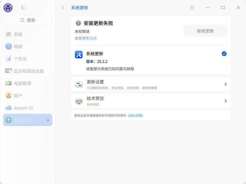
Task: Open the 系统 sidebar item
Action: (x=28, y=34)
